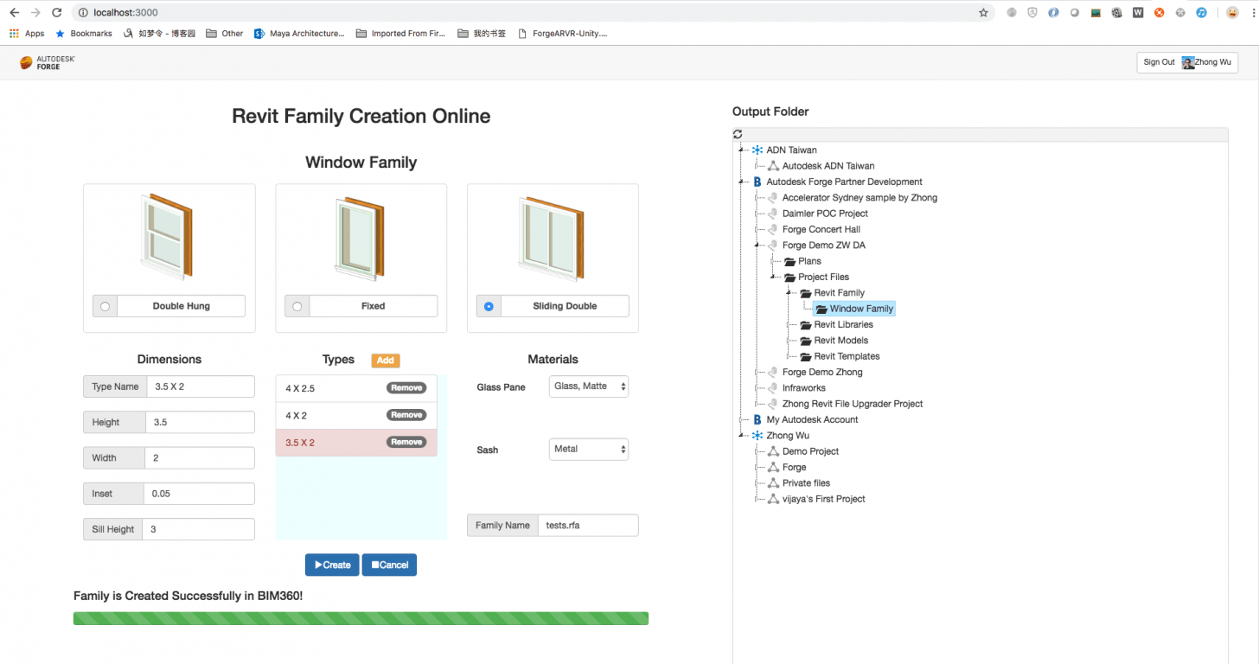Open the Glass Pane material dropdown
The image size is (1259, 664).
coord(588,386)
